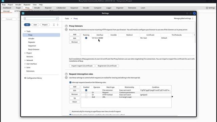Viewport: 217px width, 122px height.
Task: Select the User filter pill
Action: pos(35,25)
